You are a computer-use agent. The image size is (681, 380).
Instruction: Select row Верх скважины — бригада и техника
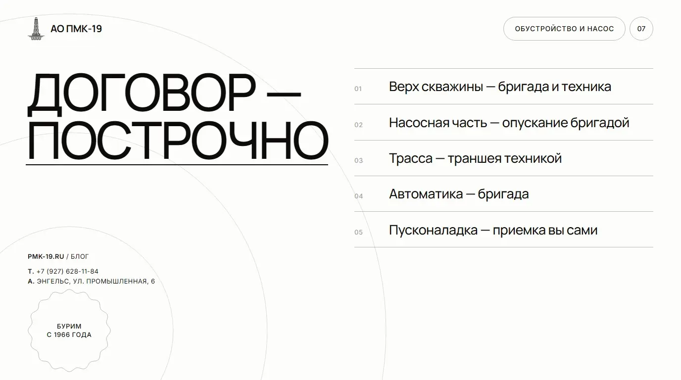504,87
